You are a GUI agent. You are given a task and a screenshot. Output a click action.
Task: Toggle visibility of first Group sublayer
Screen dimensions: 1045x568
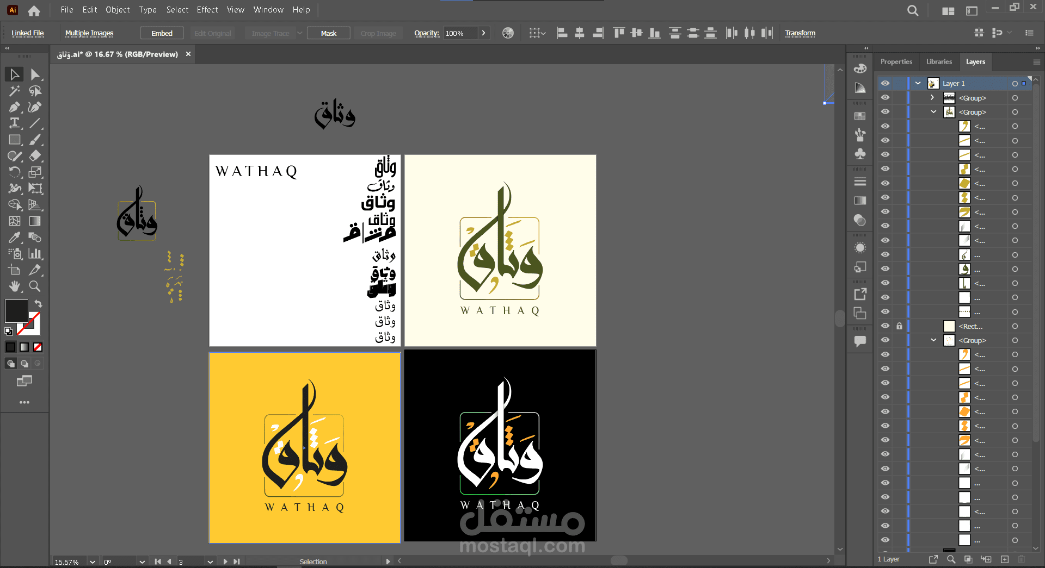[886, 98]
